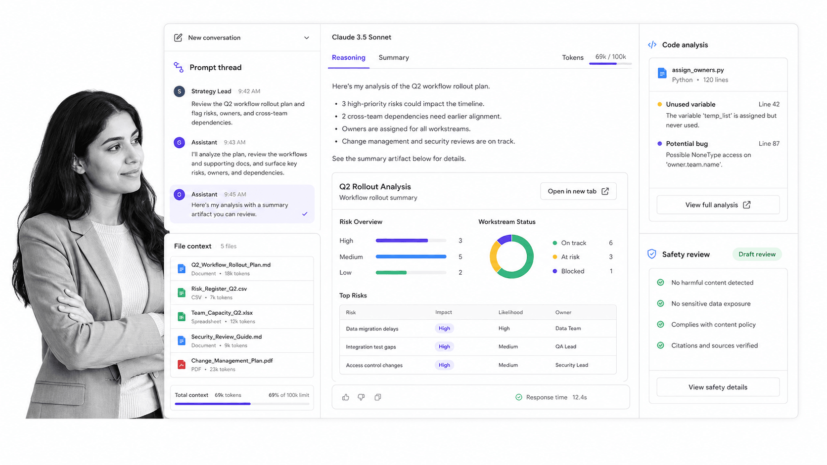Image resolution: width=827 pixels, height=465 pixels.
Task: Click the No sensitive data exposure check
Action: pyautogui.click(x=660, y=303)
